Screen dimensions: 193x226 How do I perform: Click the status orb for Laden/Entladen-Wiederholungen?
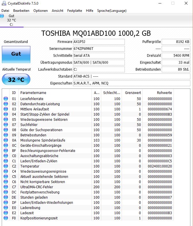click(x=6, y=202)
